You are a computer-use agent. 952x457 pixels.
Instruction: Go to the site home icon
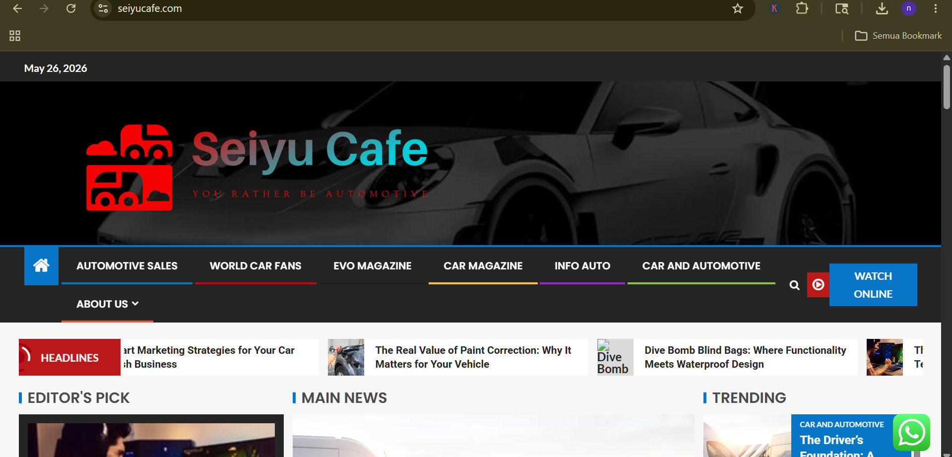41,266
